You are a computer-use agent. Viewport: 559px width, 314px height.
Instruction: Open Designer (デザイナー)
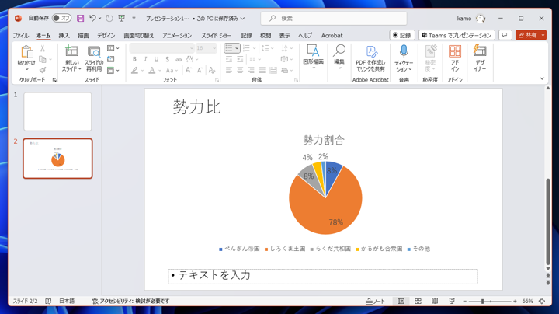(480, 58)
